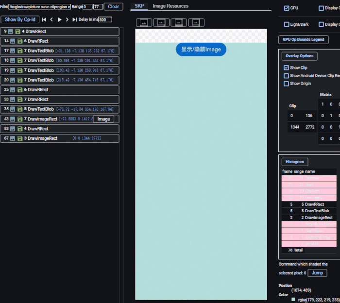Step forward one command
The image size is (340, 303).
[x=67, y=19]
